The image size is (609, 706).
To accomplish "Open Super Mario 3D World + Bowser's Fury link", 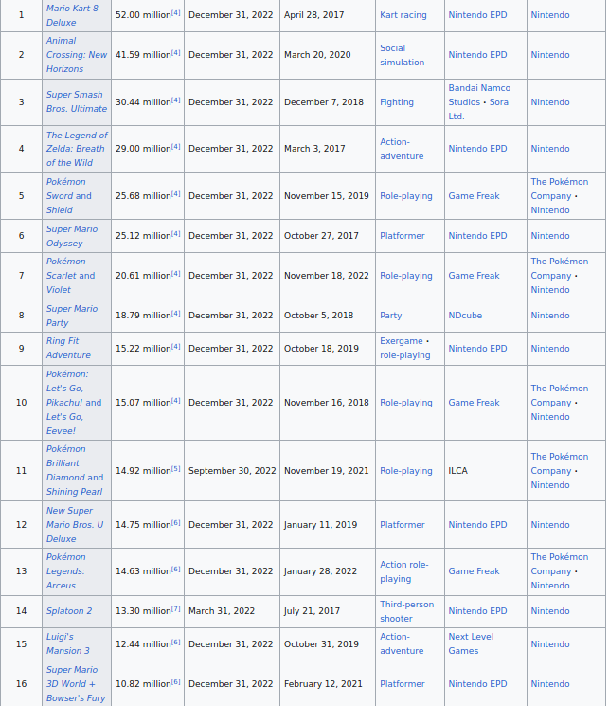I will pyautogui.click(x=76, y=684).
